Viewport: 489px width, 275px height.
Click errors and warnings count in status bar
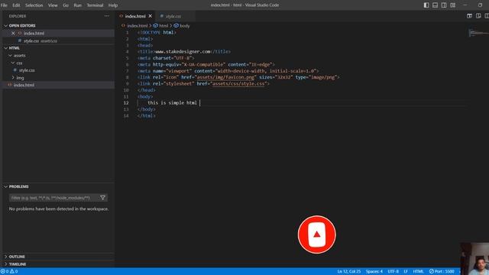[9, 272]
